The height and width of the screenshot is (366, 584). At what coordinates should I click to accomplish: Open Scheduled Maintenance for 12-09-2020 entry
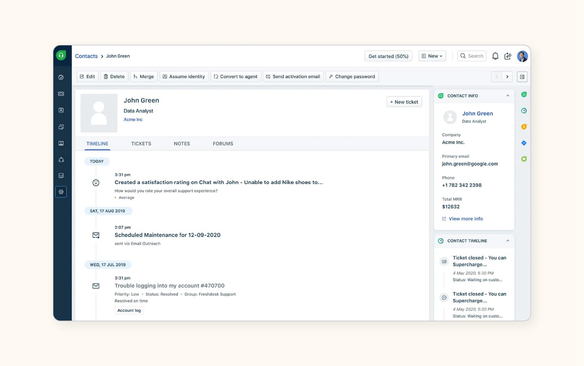click(x=167, y=235)
